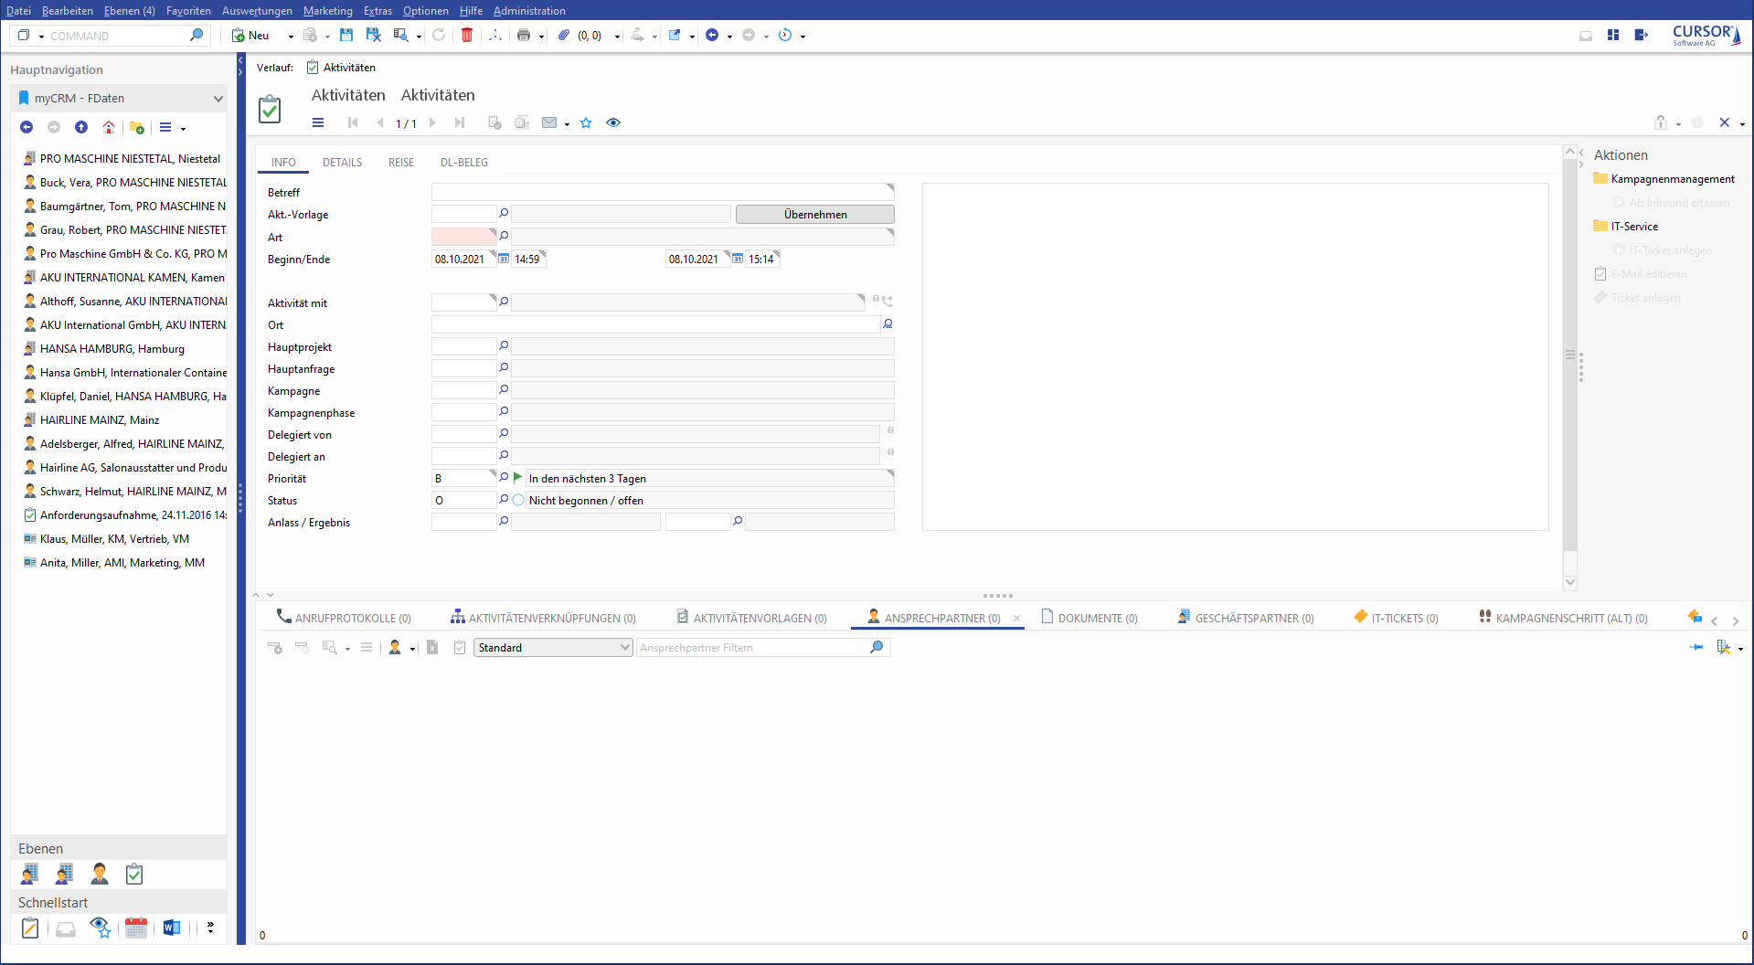The height and width of the screenshot is (965, 1754).
Task: Click the red trash delete icon
Action: (467, 36)
